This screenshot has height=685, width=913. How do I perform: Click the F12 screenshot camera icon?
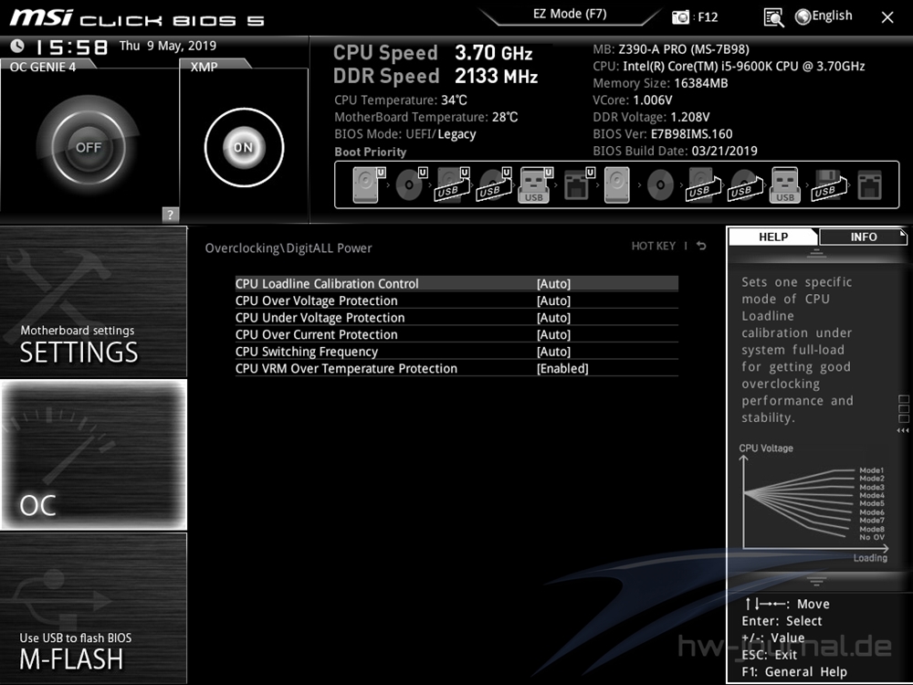[x=680, y=16]
